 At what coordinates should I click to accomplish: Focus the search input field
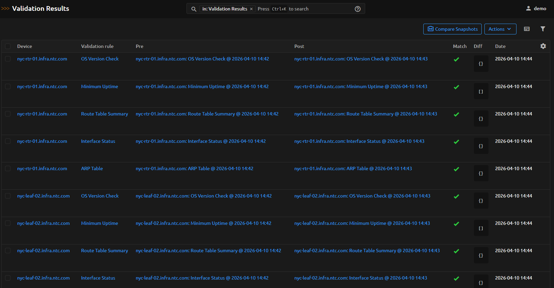pos(304,9)
